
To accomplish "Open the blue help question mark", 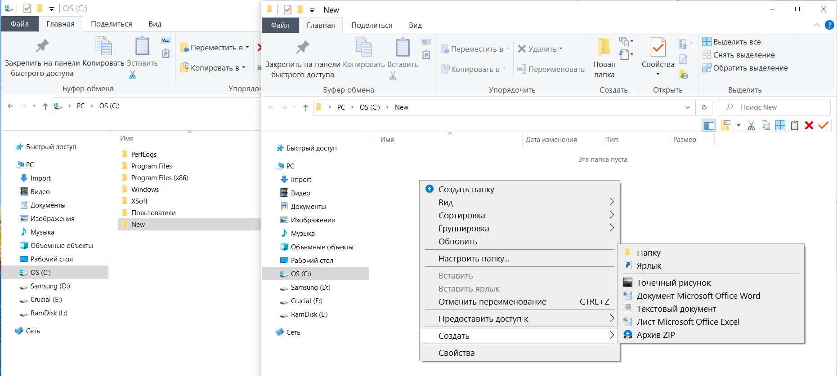I will (x=830, y=25).
